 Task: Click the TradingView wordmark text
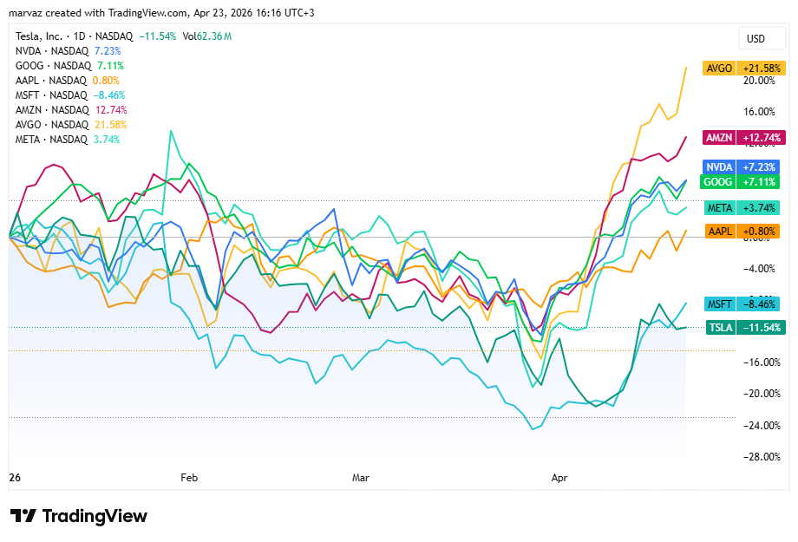tap(95, 516)
